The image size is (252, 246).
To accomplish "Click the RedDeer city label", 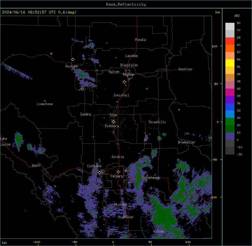I will coord(129,75).
